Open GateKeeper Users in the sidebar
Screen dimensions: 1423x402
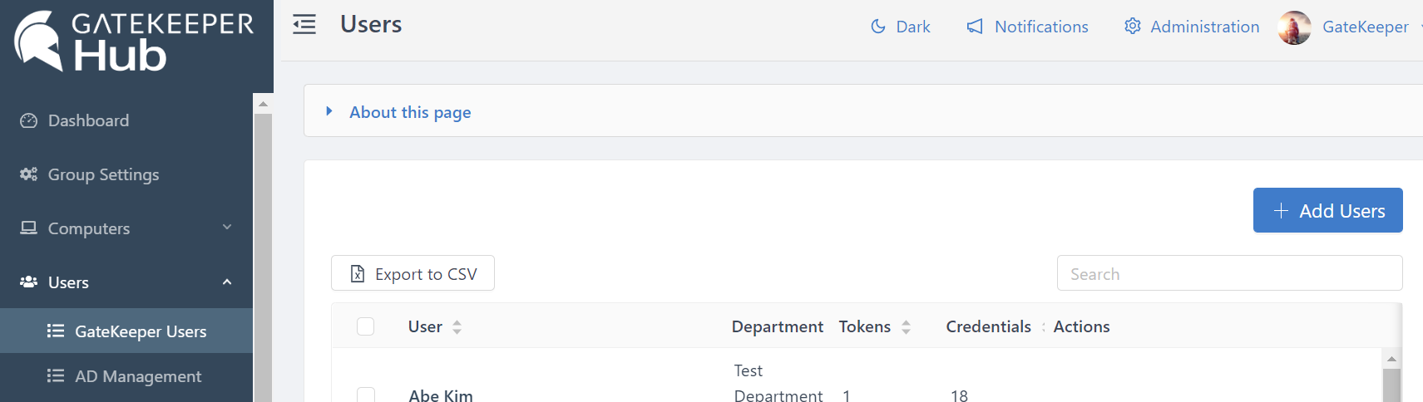point(140,331)
